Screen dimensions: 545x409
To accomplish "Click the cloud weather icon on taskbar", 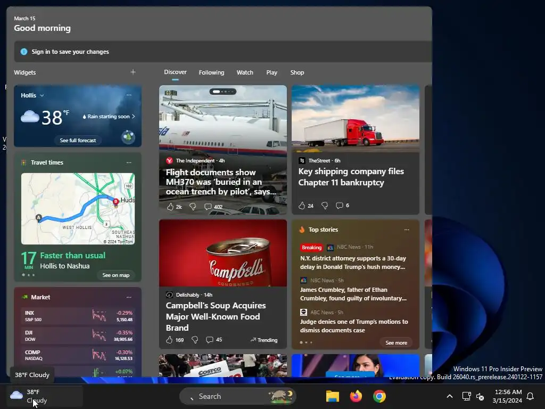I will pos(16,395).
